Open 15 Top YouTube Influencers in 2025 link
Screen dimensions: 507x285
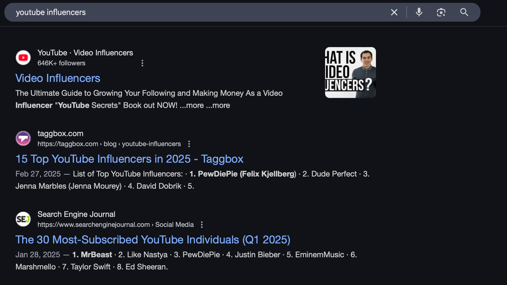click(129, 159)
